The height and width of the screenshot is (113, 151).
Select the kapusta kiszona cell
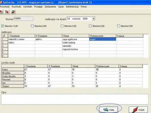point(75,49)
